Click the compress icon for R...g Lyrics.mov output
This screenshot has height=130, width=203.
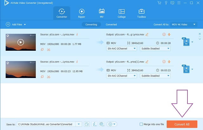click(x=169, y=35)
